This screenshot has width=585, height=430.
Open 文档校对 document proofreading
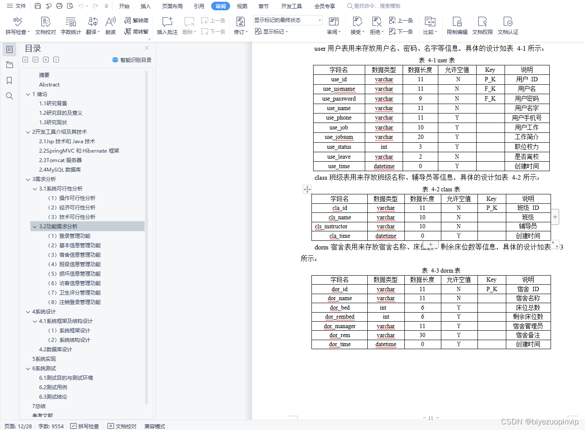click(x=45, y=26)
